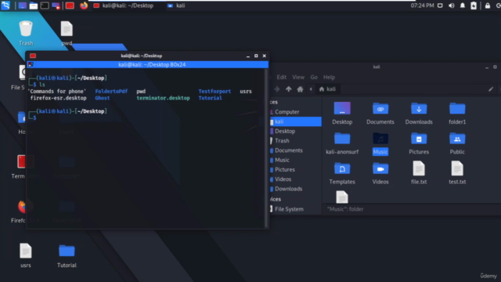Click the 'Testforport' text in terminal output

coord(214,91)
